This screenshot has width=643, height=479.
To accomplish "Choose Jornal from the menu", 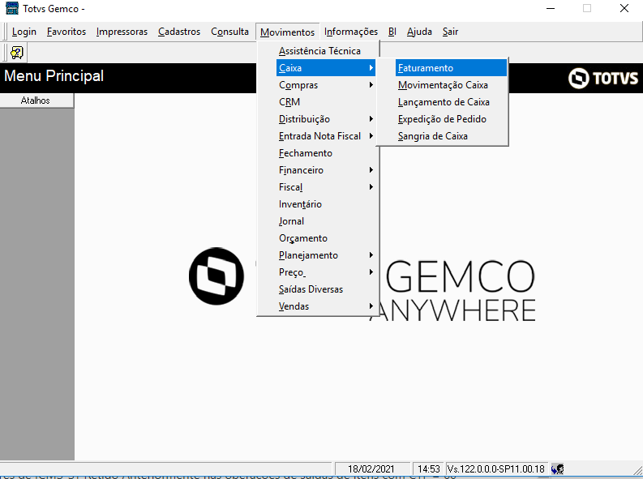I will 326,220.
